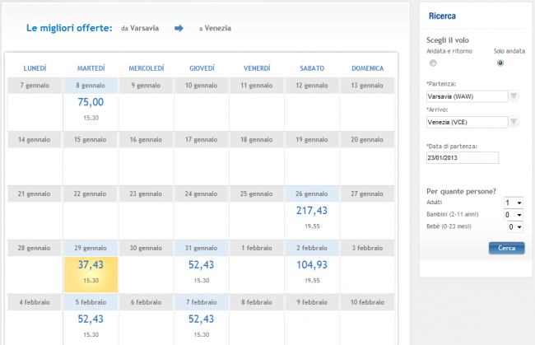This screenshot has height=345, width=535.
Task: Select the Andata e ritorno radio button
Action: pyautogui.click(x=433, y=63)
